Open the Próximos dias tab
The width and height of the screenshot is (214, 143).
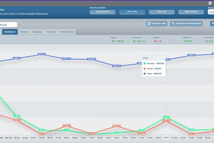[x=67, y=32]
